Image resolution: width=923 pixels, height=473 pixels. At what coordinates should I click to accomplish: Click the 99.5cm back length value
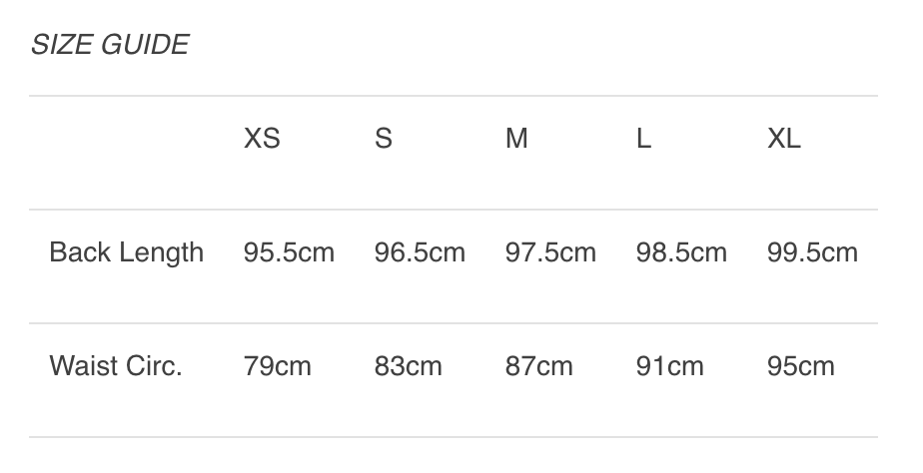point(812,252)
